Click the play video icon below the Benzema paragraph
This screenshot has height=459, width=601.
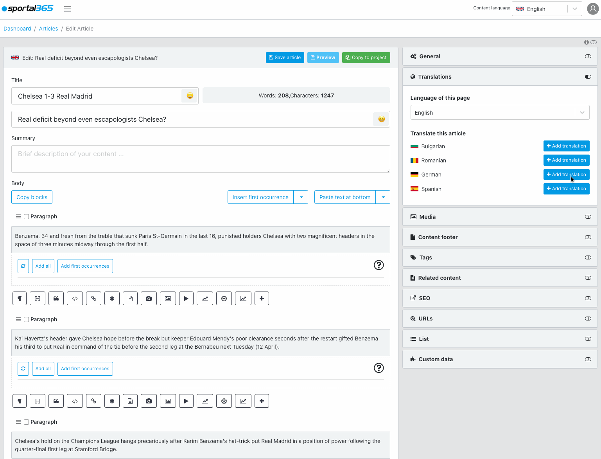pos(186,299)
